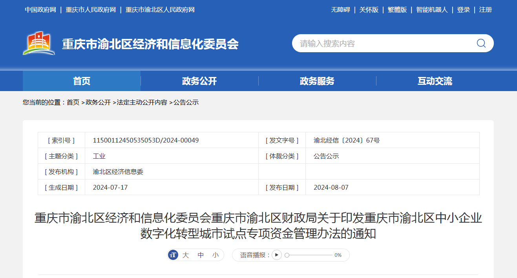The height and width of the screenshot is (278, 517).
Task: Open the 首页 navigation tab
Action: pos(82,81)
